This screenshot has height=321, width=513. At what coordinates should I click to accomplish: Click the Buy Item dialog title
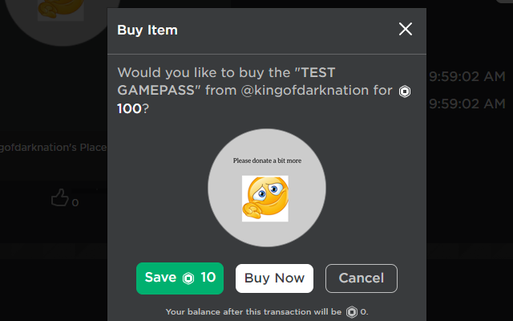tap(147, 30)
